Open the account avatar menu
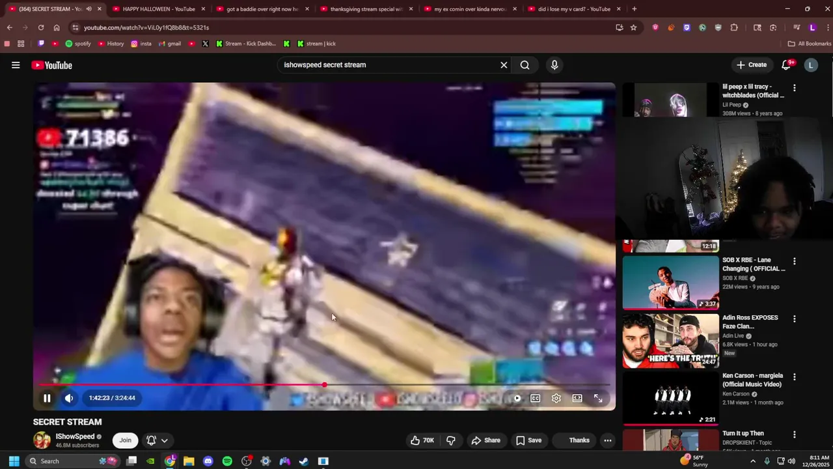833x469 pixels. 811,65
